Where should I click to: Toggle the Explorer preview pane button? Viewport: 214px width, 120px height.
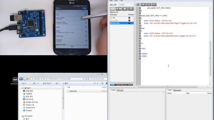coord(102,83)
